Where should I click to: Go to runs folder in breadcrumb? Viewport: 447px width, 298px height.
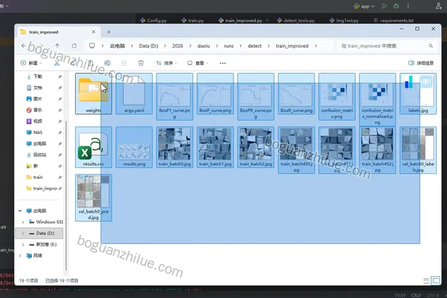click(228, 46)
